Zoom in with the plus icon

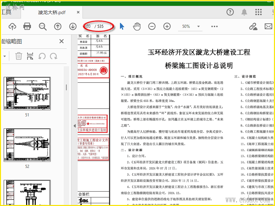click(167, 27)
